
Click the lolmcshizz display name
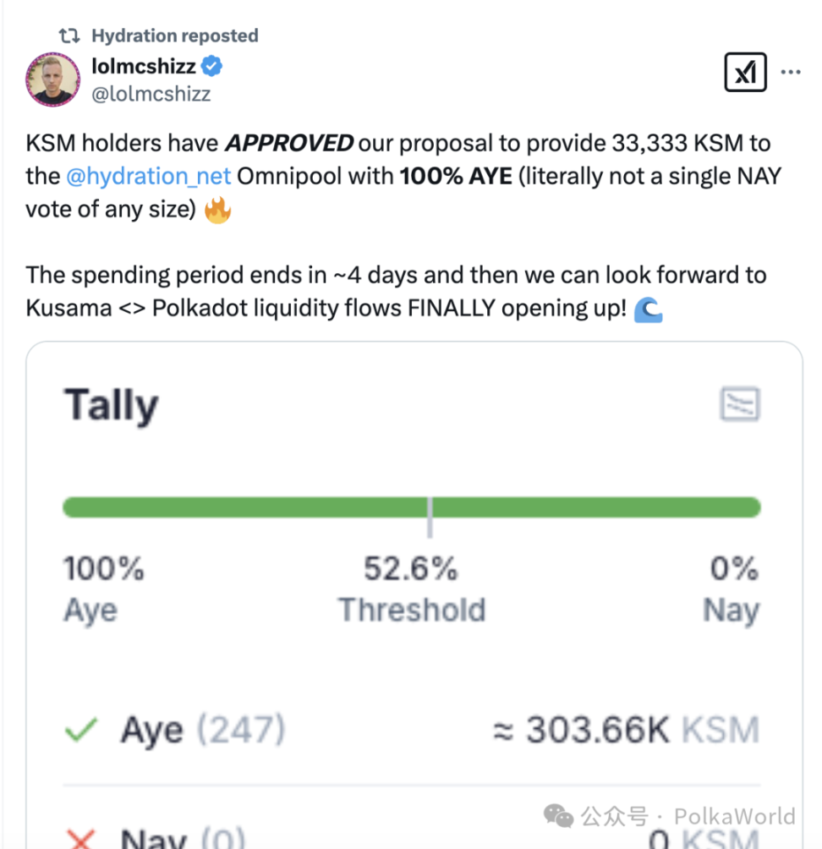pyautogui.click(x=143, y=65)
